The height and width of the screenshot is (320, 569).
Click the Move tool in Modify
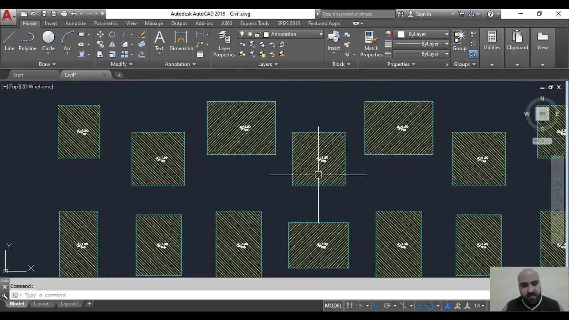coord(100,35)
